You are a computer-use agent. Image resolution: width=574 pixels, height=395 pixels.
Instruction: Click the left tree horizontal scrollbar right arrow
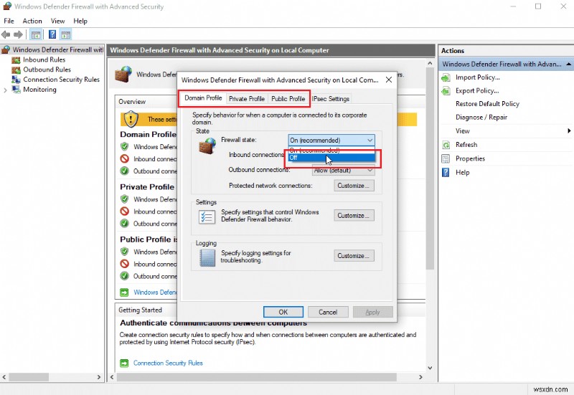tap(99, 376)
